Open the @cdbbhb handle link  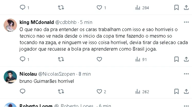point(66,22)
